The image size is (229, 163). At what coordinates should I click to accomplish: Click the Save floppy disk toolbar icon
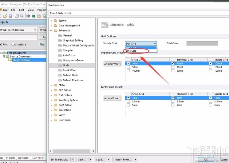pyautogui.click(x=10, y=16)
